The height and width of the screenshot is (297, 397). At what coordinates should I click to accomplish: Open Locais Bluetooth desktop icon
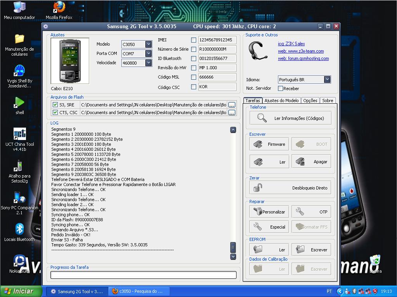point(19,232)
